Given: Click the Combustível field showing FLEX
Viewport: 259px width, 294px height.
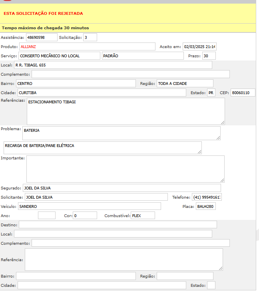Looking at the screenshot, I should pyautogui.click(x=143, y=215).
